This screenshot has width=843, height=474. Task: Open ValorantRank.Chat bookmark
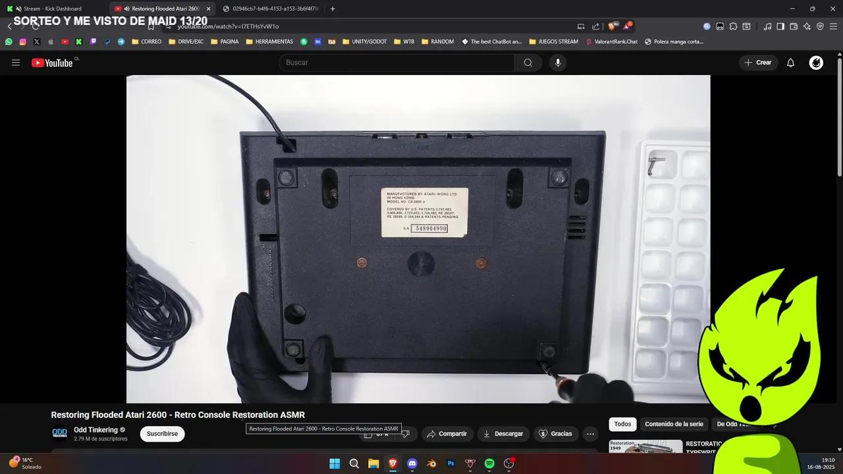pyautogui.click(x=611, y=41)
